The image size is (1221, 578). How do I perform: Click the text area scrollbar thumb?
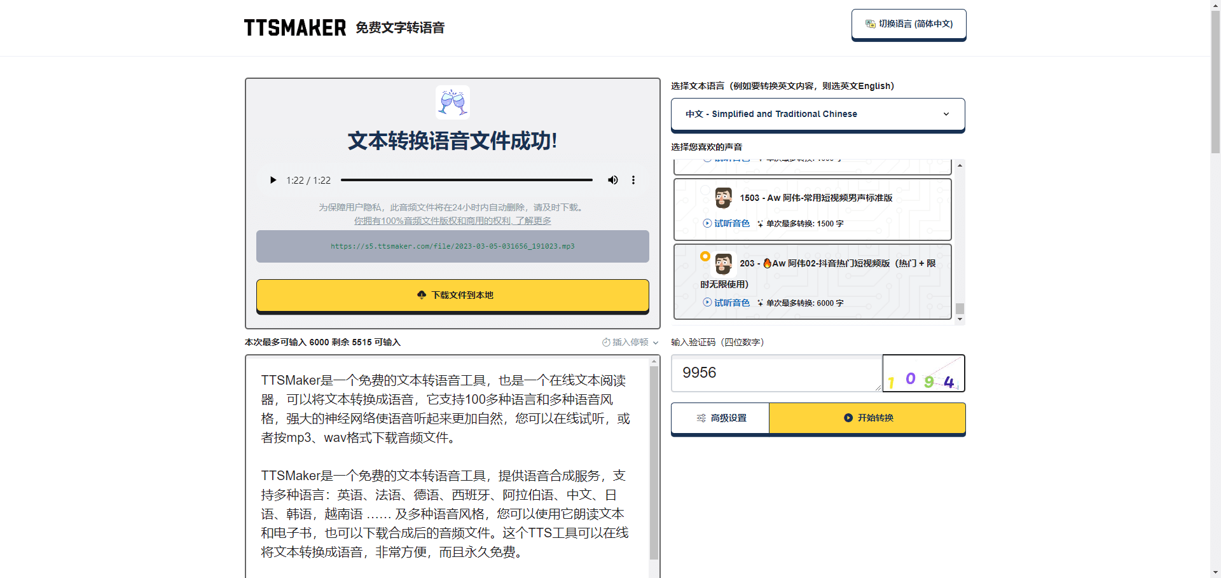pyautogui.click(x=654, y=462)
